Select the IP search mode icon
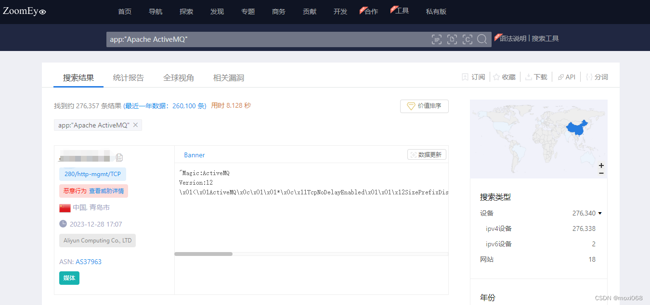This screenshot has height=305, width=650. (x=437, y=39)
